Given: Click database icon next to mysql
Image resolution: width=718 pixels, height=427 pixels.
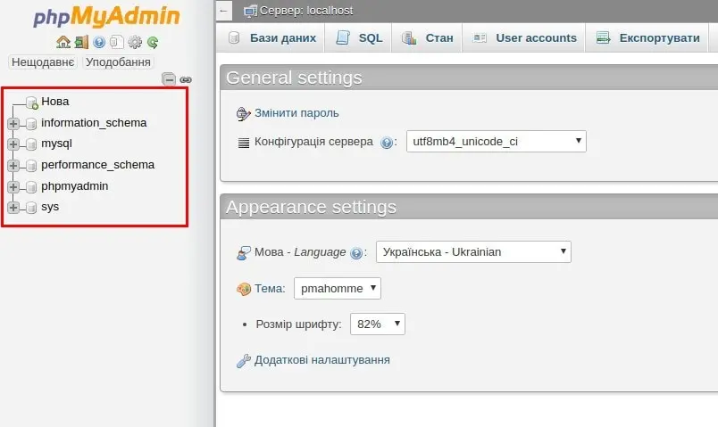Looking at the screenshot, I should [x=31, y=144].
